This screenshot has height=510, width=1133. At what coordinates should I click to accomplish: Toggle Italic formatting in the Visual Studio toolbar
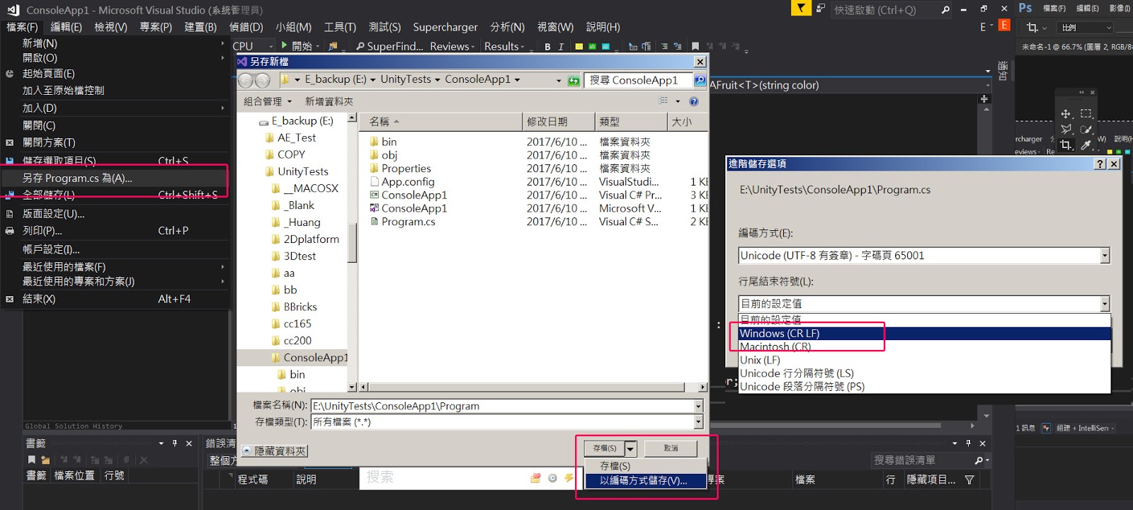pos(561,47)
